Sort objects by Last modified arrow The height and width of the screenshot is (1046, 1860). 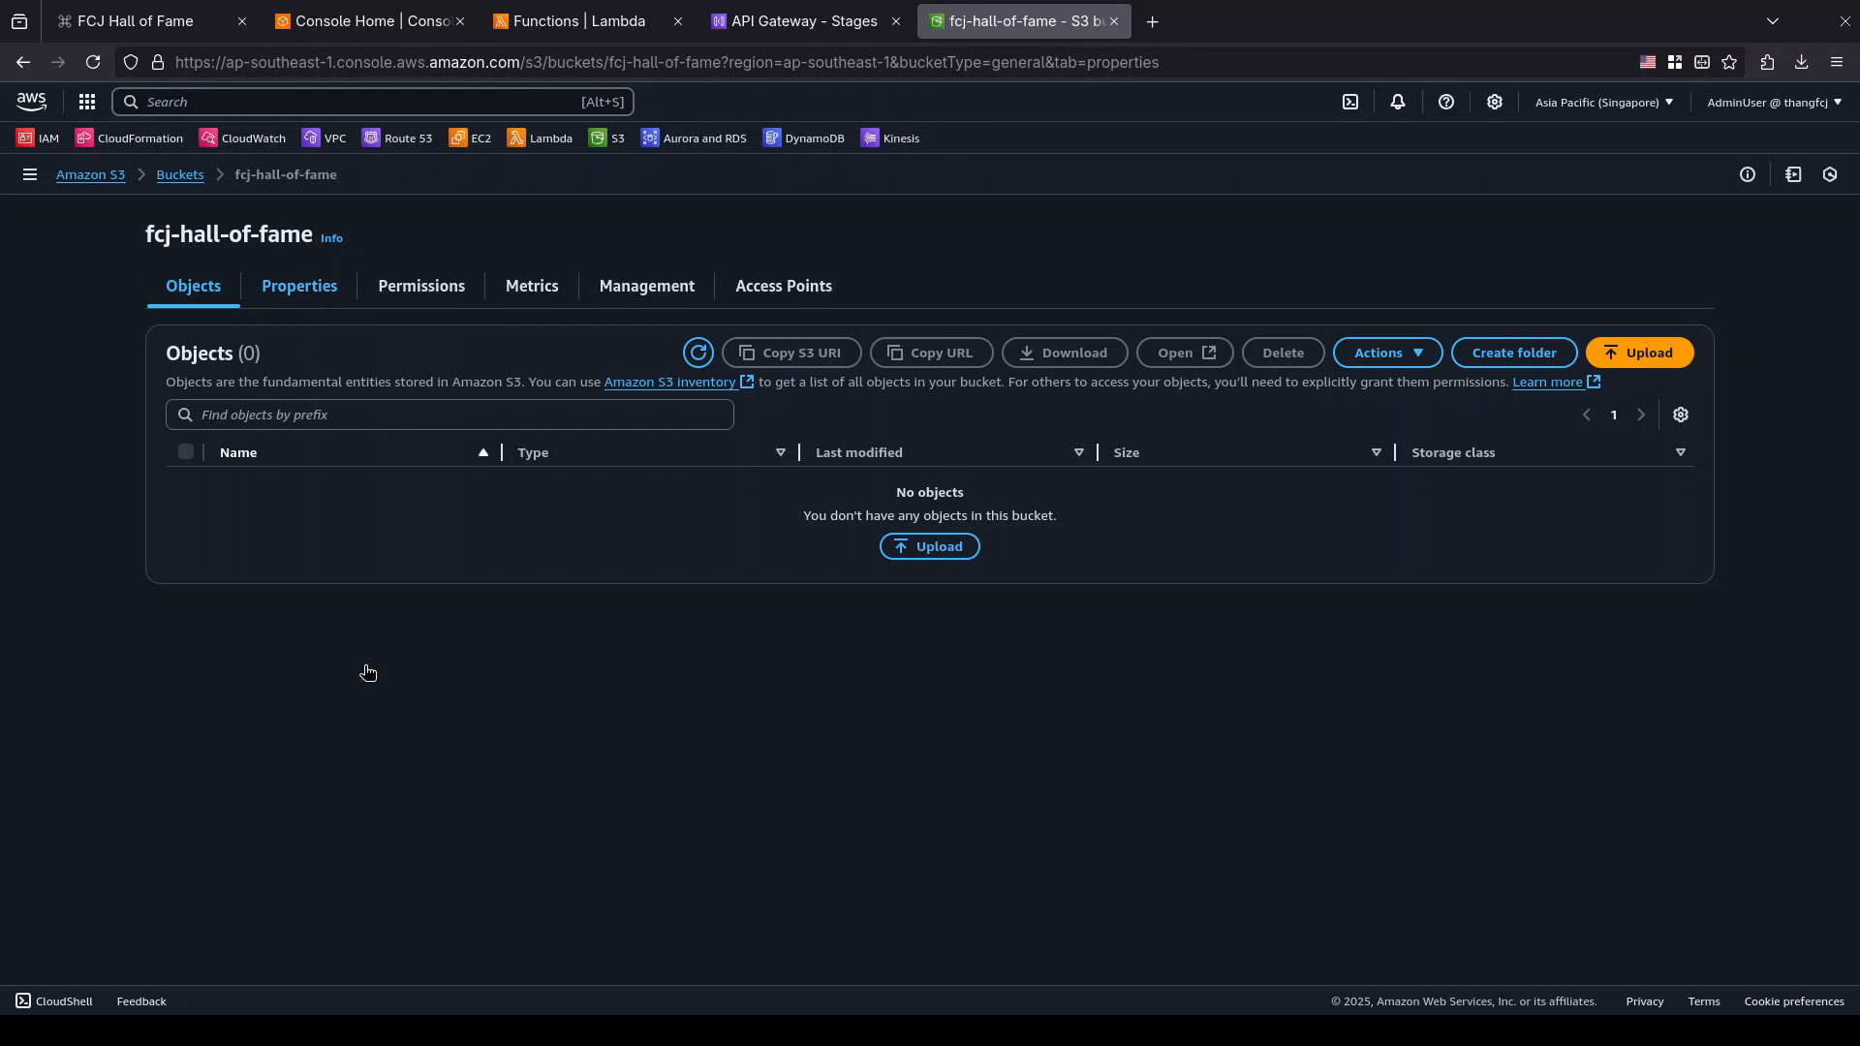[x=1079, y=452]
